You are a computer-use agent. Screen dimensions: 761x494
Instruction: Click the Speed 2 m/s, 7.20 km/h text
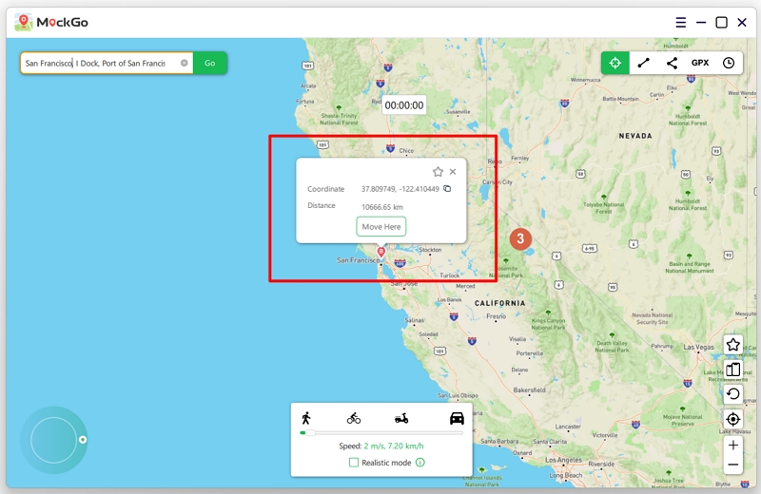click(381, 446)
